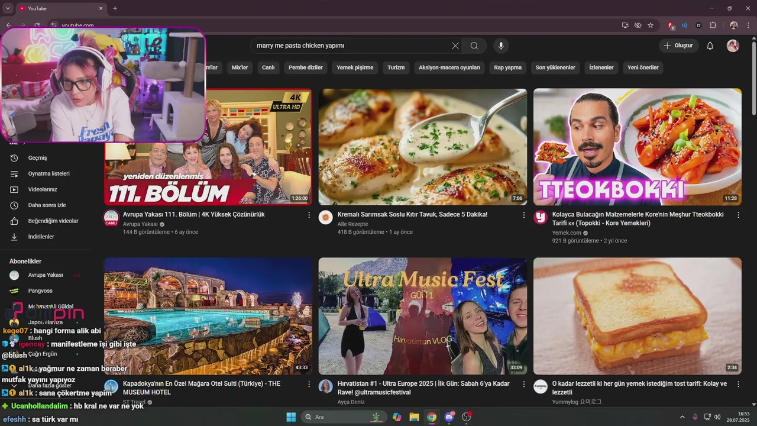
Task: Select Aksiyon-macera oyunları chip
Action: pos(449,67)
